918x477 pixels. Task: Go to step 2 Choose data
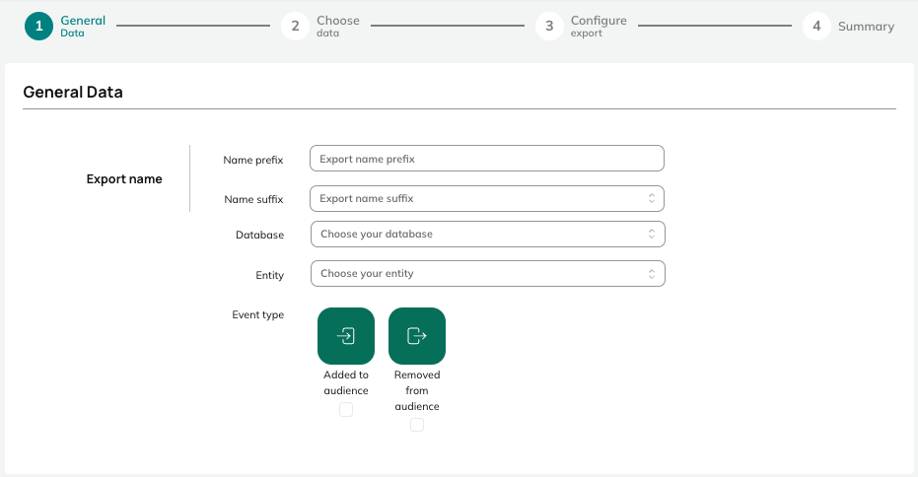pos(320,27)
